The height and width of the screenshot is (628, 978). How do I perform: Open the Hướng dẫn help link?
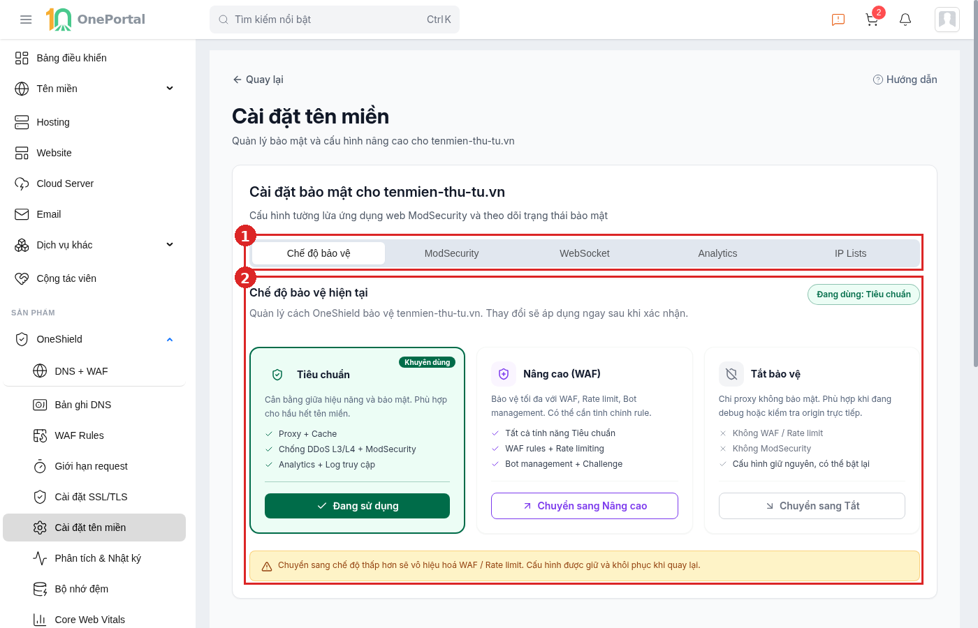coord(905,80)
